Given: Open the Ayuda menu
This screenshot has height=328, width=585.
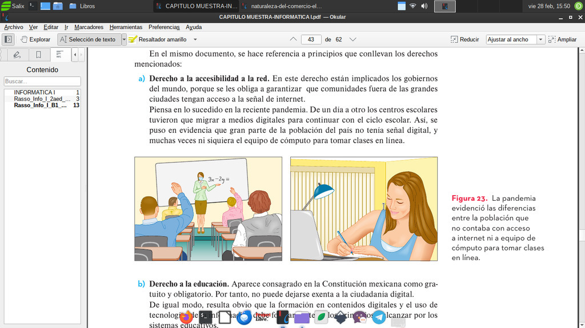Looking at the screenshot, I should pyautogui.click(x=194, y=27).
